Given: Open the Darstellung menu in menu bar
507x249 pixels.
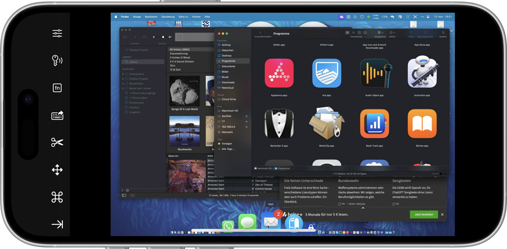Looking at the screenshot, I should coord(168,17).
